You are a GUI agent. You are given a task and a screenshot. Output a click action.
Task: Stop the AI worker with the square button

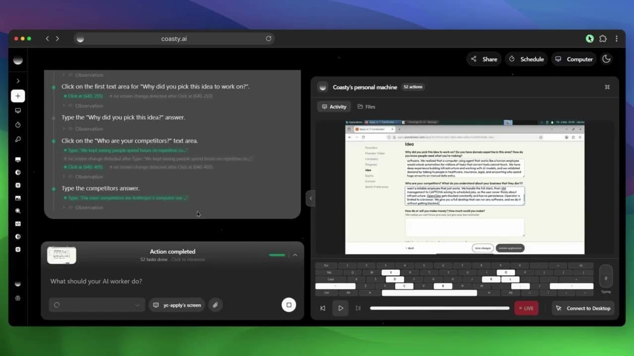[289, 305]
